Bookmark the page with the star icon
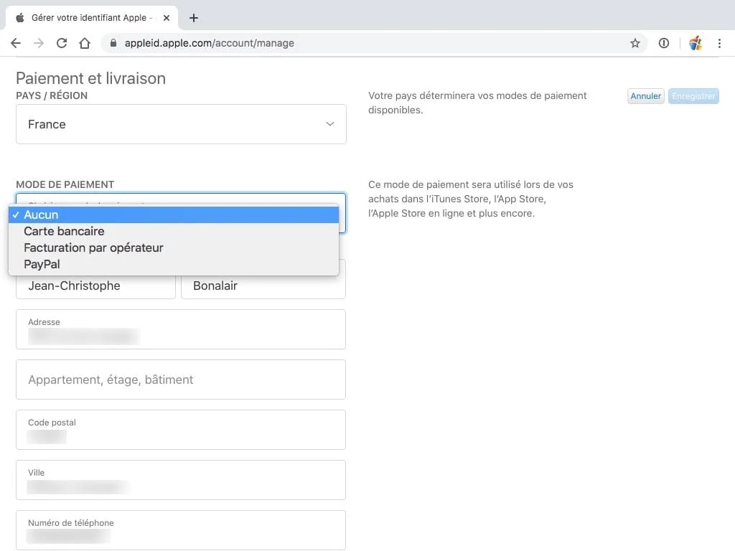Viewport: 735px width, 551px height. point(635,43)
